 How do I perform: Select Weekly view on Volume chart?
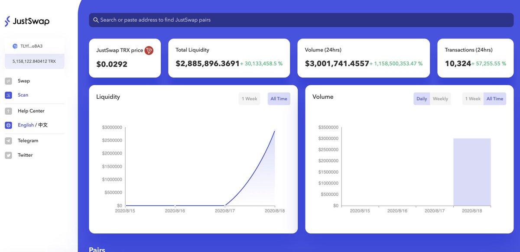(440, 99)
